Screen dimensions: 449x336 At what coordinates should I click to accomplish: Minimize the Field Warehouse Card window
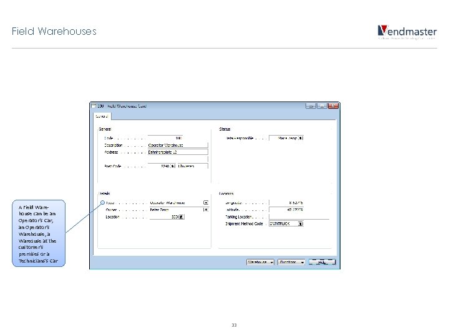click(x=311, y=106)
